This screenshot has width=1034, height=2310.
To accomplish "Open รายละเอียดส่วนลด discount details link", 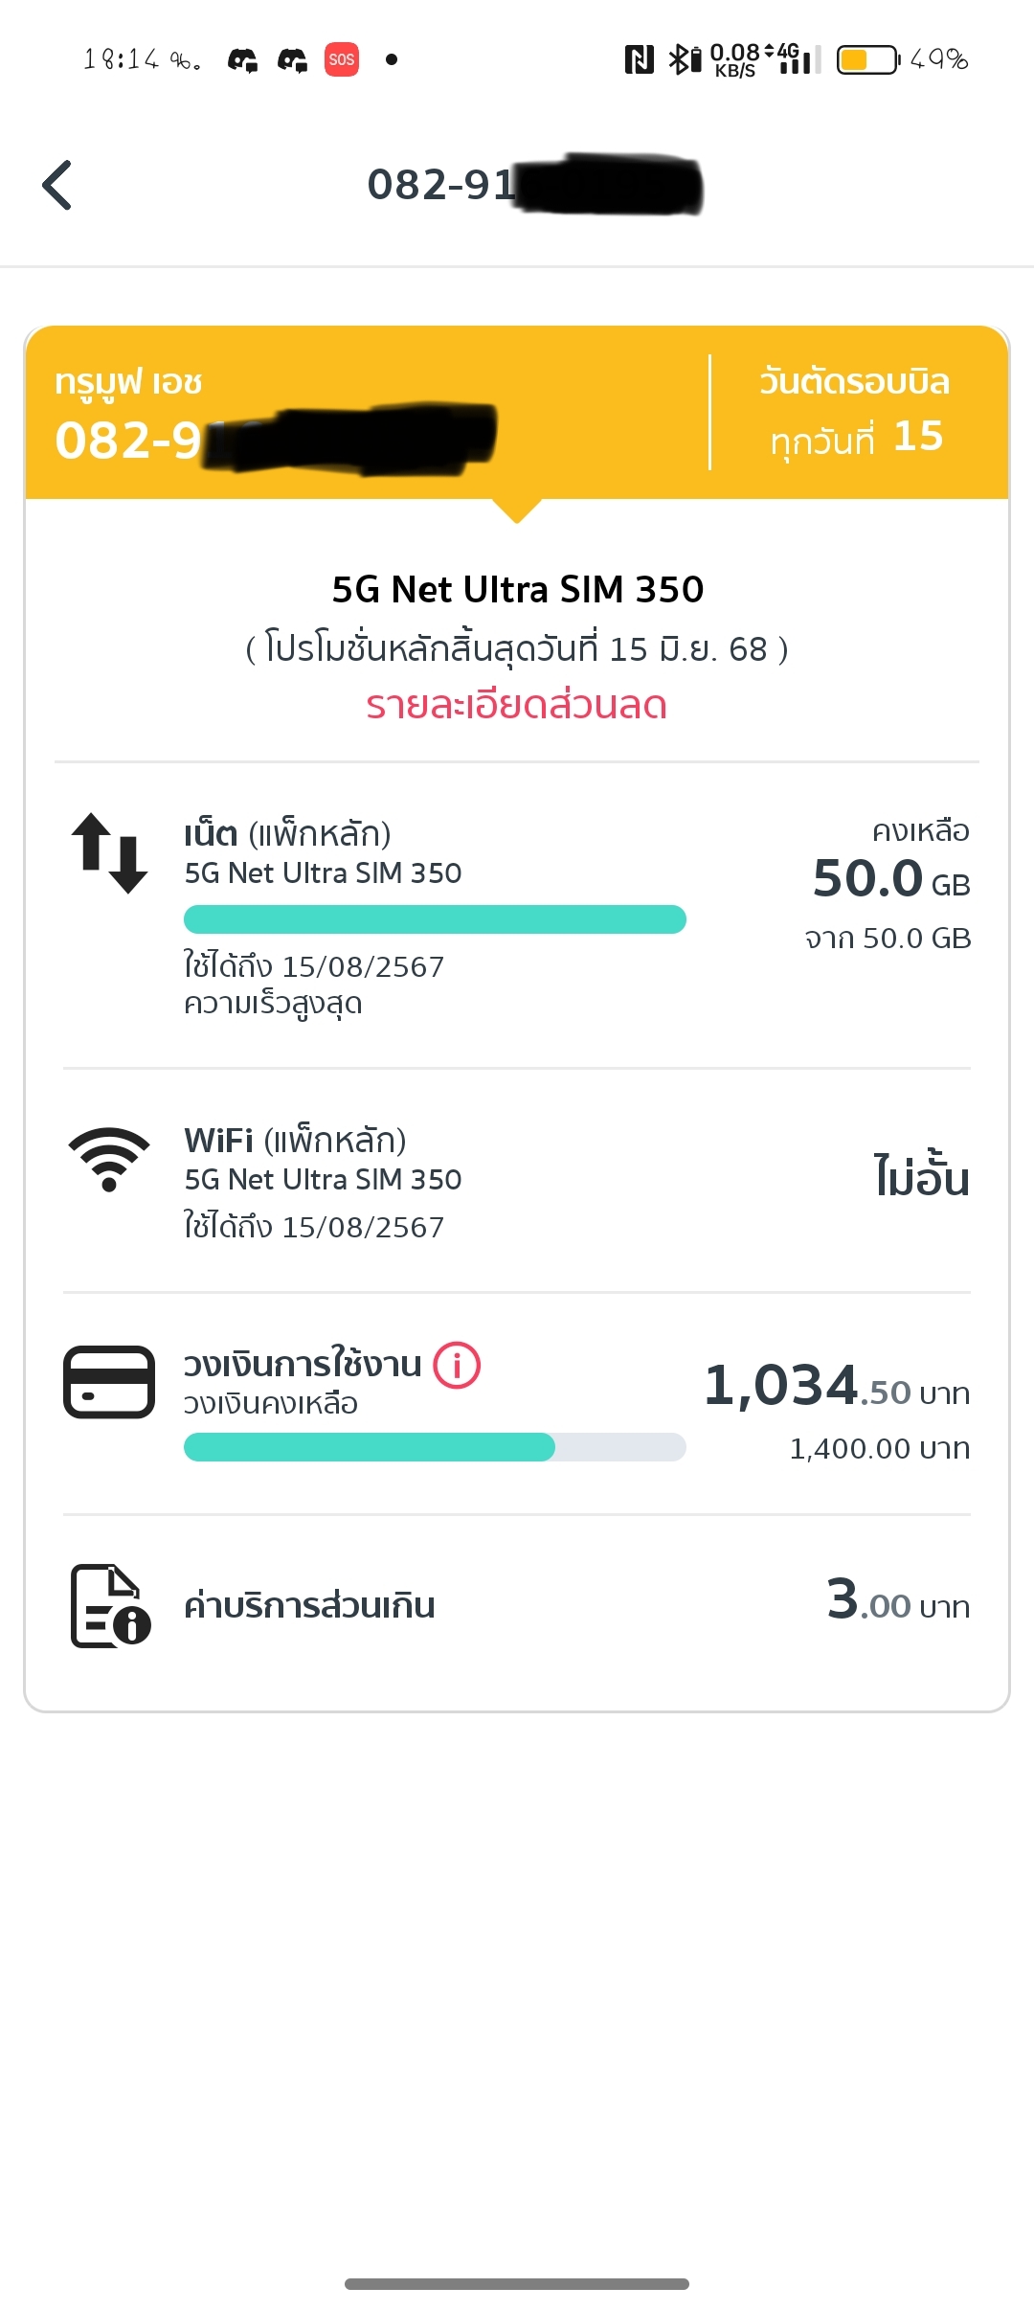I will coord(516,705).
